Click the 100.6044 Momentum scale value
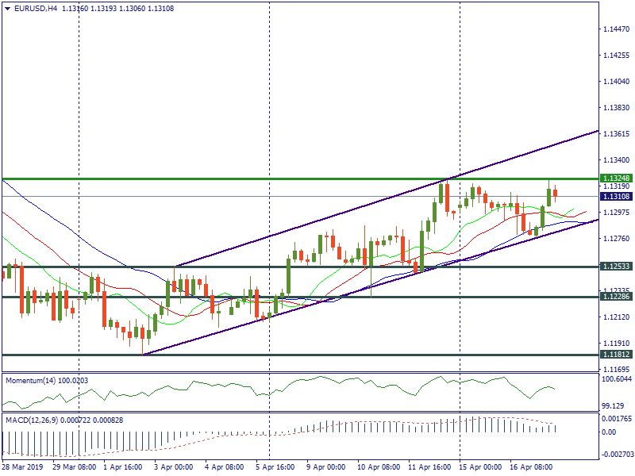Image resolution: width=635 pixels, height=476 pixels. [x=616, y=379]
